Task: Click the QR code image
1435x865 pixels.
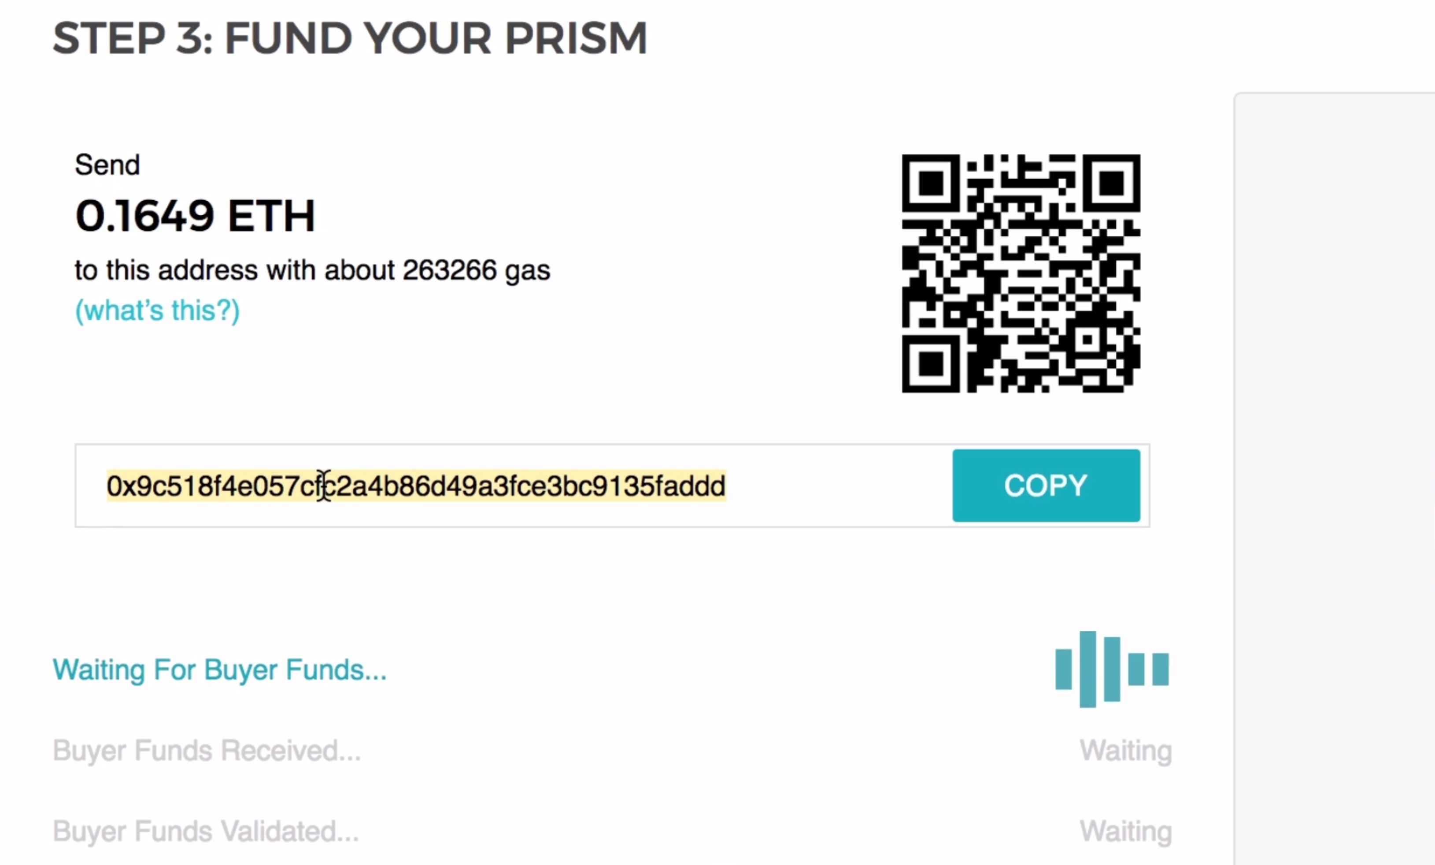Action: [x=1021, y=274]
